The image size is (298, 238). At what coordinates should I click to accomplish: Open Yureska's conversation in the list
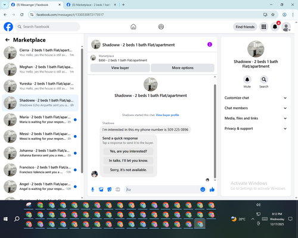[x=40, y=86]
